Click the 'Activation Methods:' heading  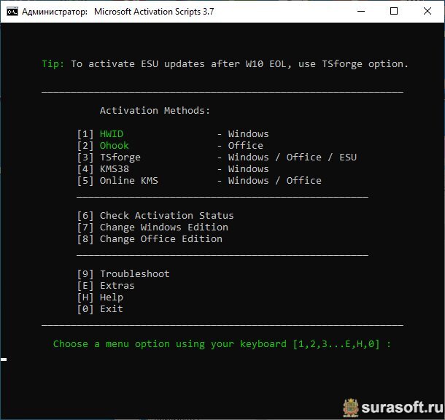[x=155, y=111]
